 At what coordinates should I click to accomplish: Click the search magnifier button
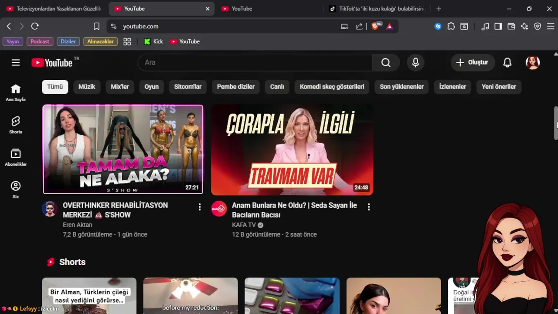(x=386, y=62)
